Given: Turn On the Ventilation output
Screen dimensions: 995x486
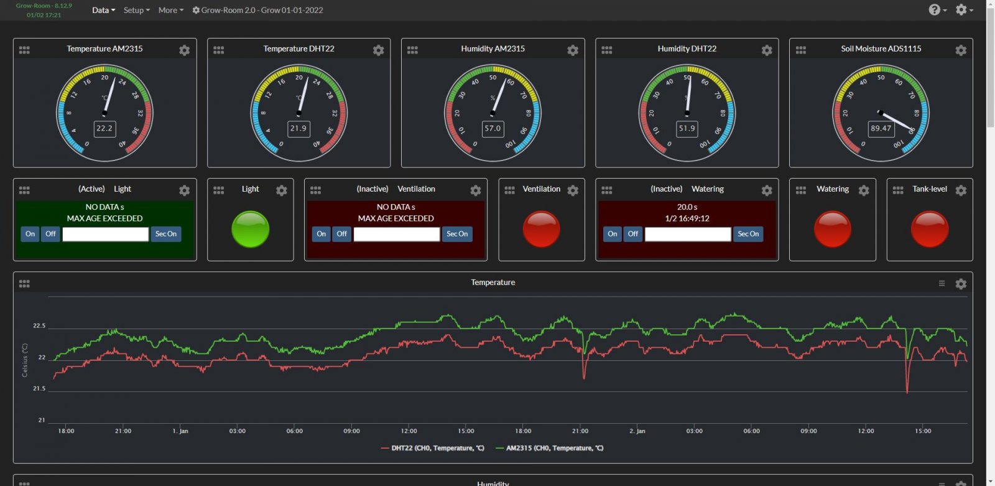Looking at the screenshot, I should coord(321,234).
